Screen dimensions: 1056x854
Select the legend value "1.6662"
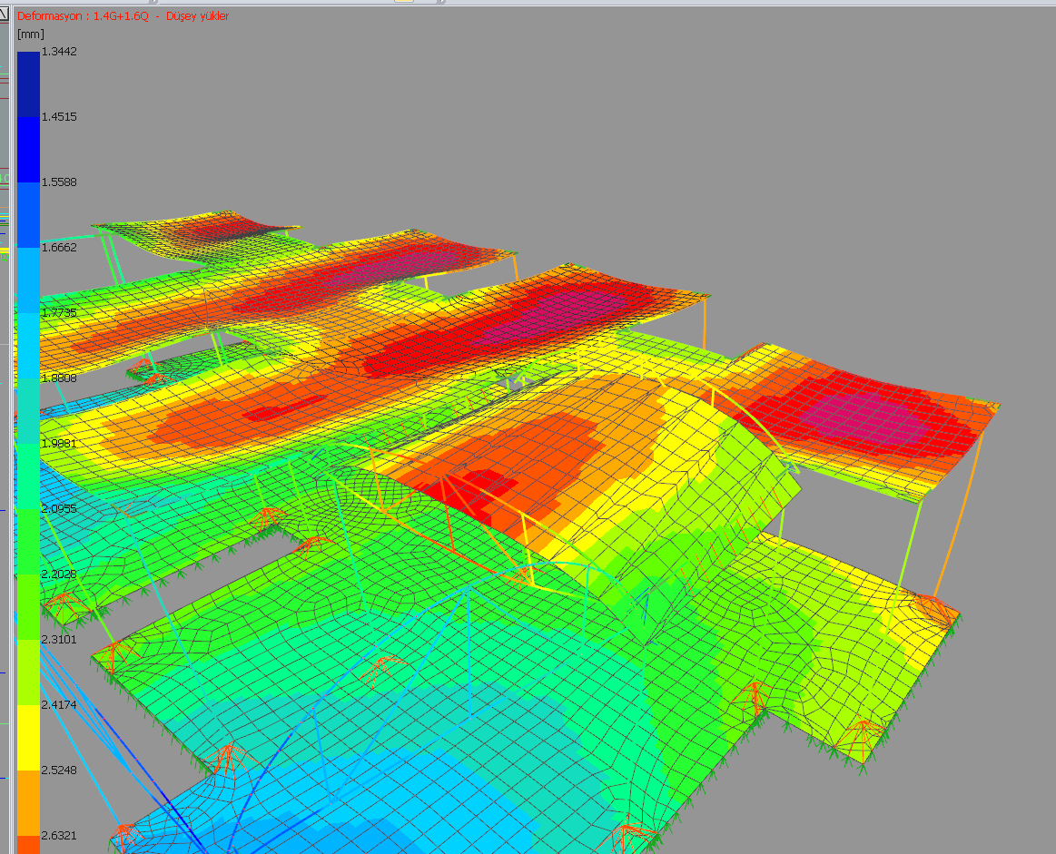(59, 248)
